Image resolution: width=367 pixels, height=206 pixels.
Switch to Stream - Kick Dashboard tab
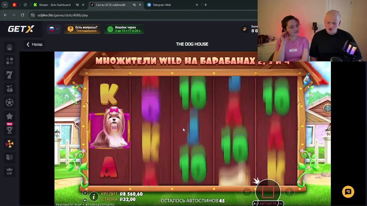(54, 5)
